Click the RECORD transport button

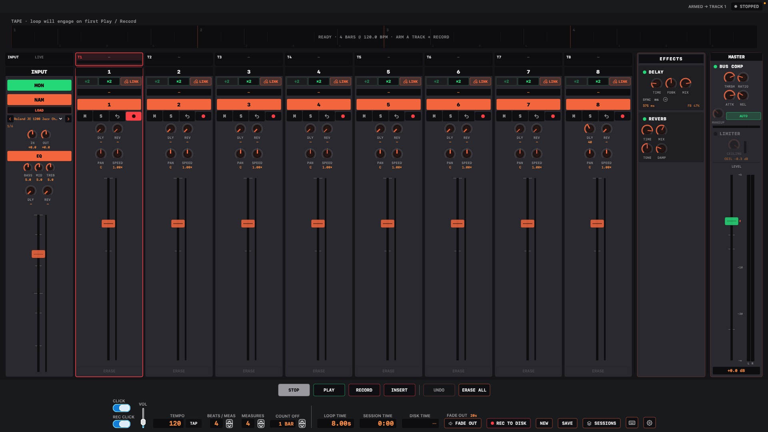pyautogui.click(x=364, y=390)
